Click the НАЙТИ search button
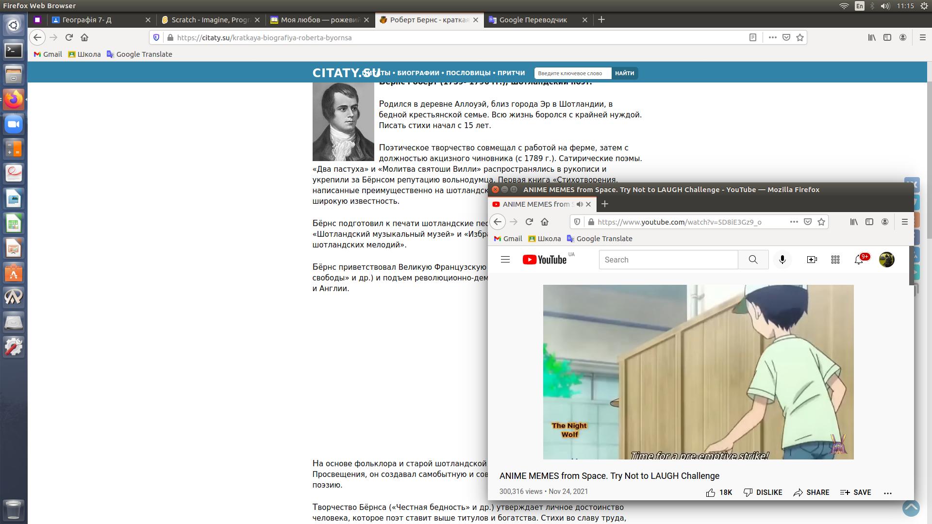The width and height of the screenshot is (932, 524). (624, 73)
